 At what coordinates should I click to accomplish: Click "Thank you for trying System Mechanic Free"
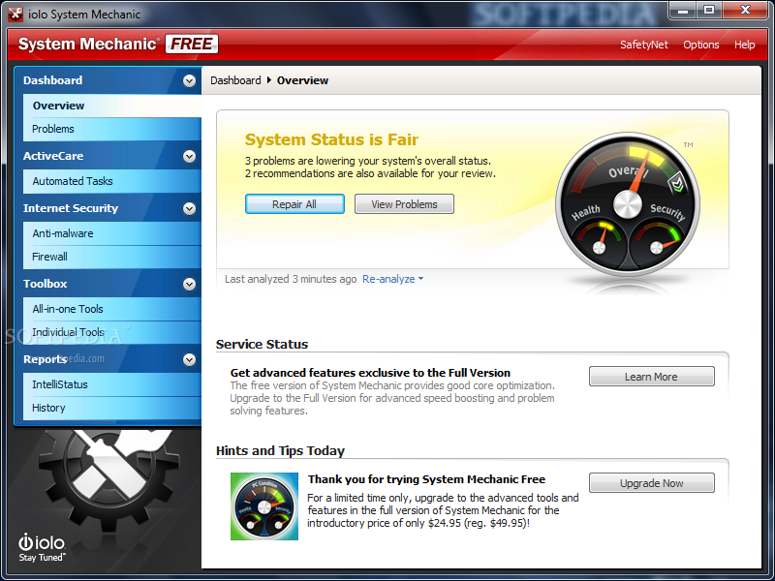(x=426, y=479)
